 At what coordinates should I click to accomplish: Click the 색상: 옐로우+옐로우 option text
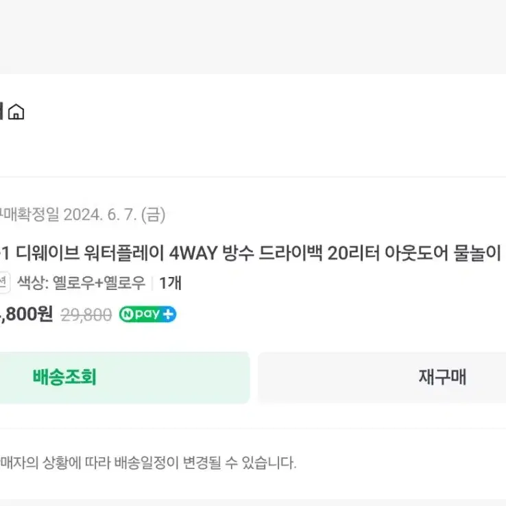(x=82, y=283)
